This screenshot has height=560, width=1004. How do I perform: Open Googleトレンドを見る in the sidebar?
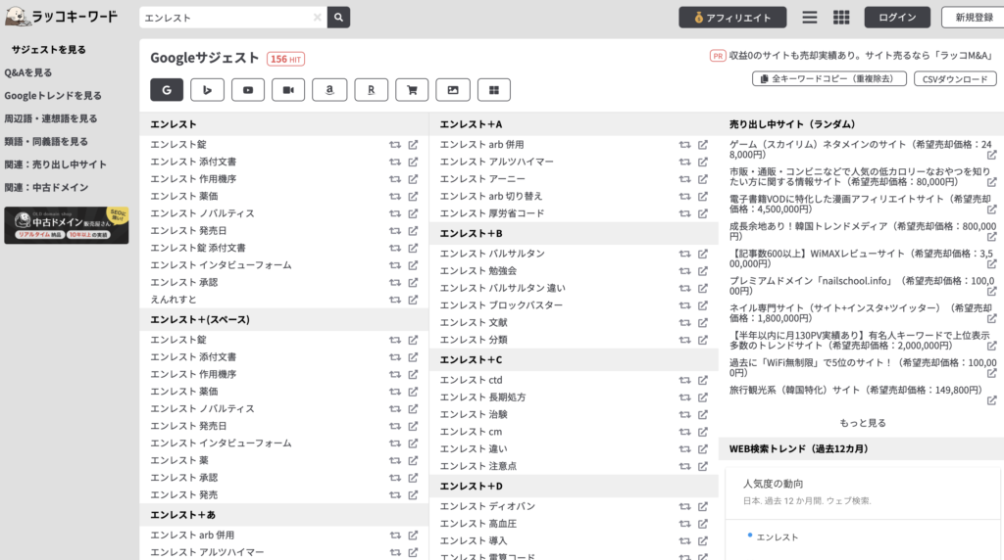[x=53, y=95]
